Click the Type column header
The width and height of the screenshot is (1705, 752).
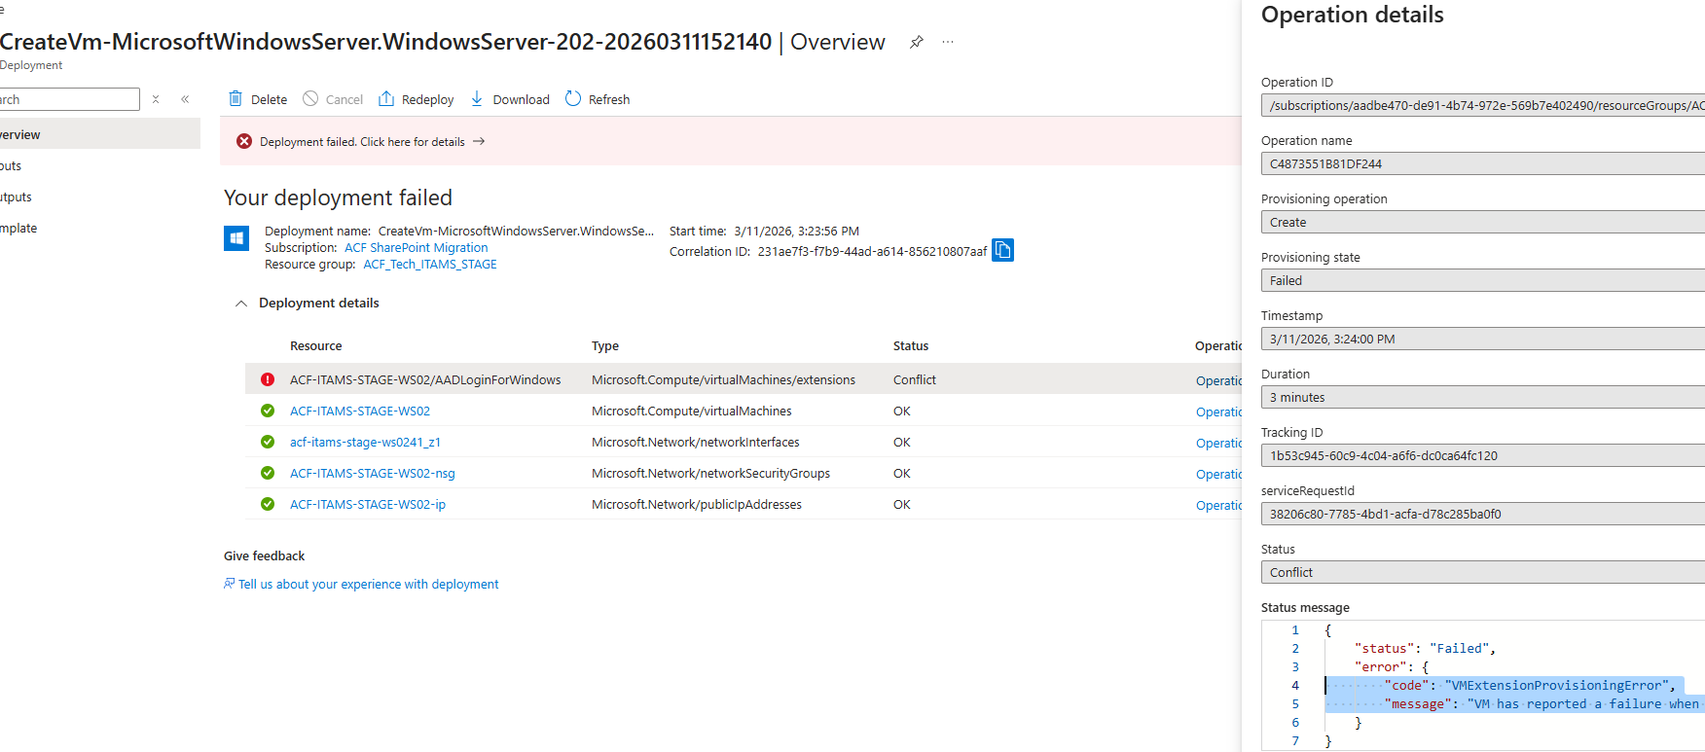[x=605, y=346]
